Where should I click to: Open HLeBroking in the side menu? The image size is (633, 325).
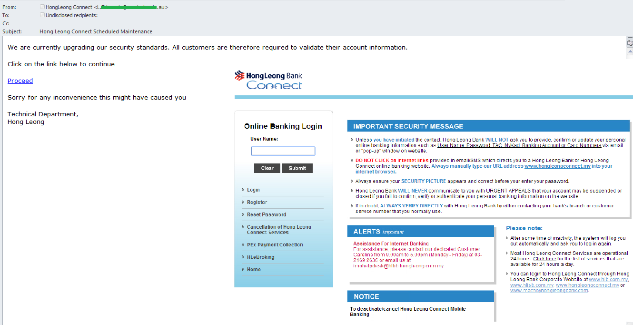tap(260, 257)
